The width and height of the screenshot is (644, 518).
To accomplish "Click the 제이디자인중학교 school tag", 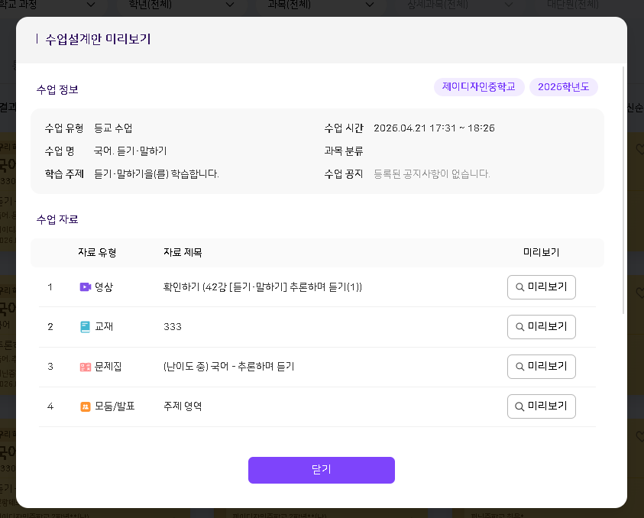I will 480,86.
